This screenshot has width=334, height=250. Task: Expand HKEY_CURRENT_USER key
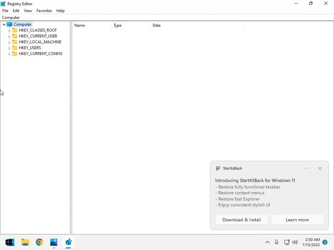(x=9, y=36)
